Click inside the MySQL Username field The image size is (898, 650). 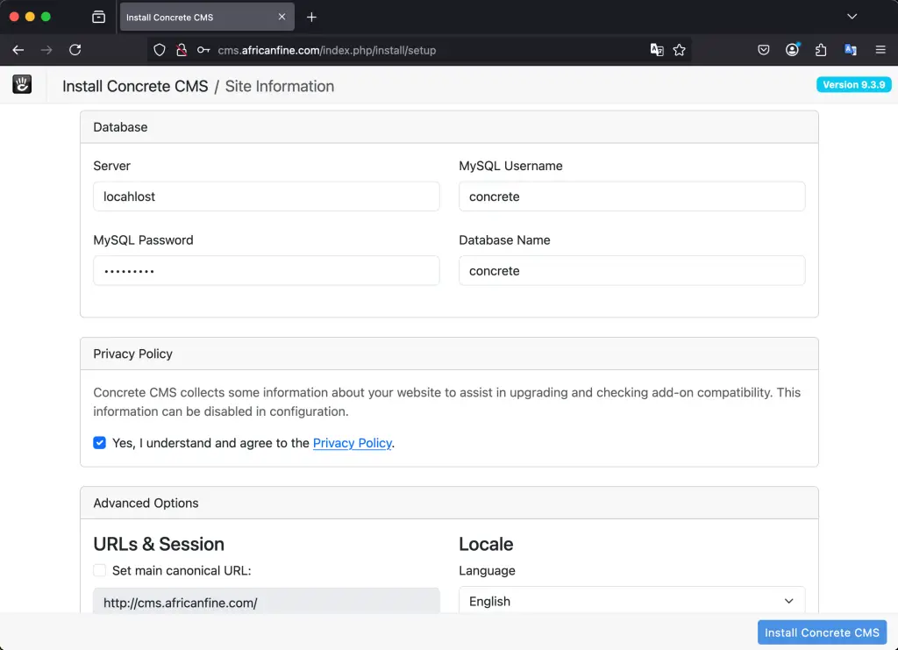coord(631,196)
